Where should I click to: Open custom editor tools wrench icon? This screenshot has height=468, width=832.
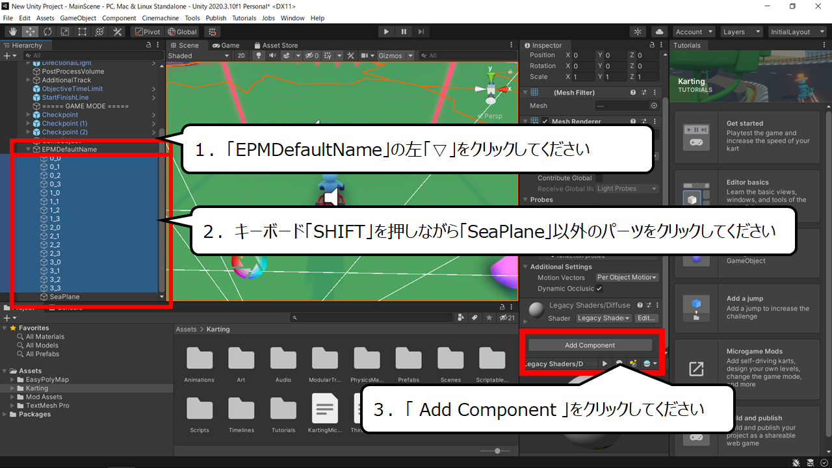point(118,31)
